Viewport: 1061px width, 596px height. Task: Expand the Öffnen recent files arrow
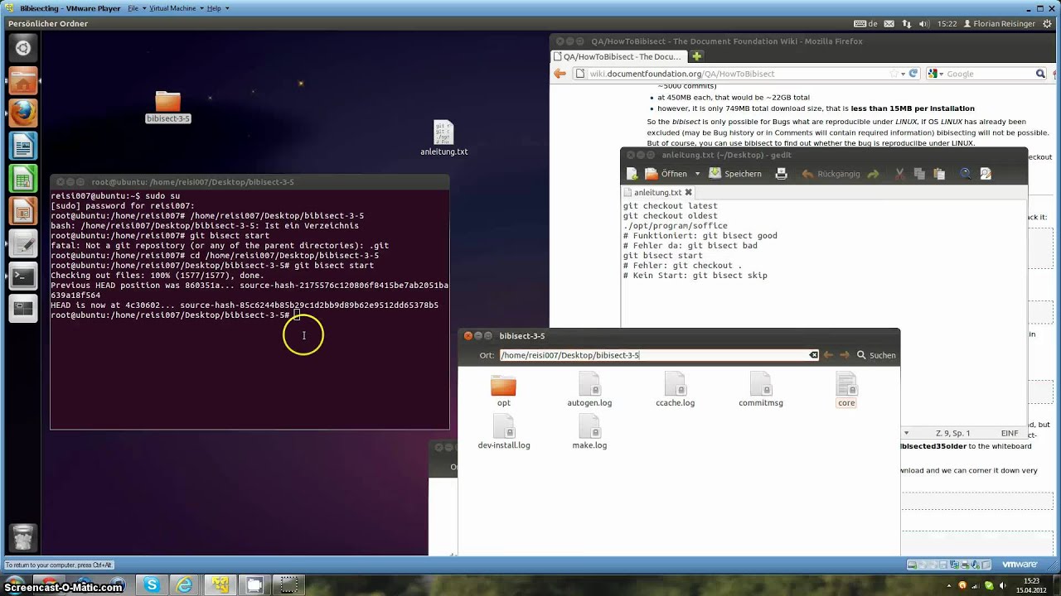pos(697,174)
